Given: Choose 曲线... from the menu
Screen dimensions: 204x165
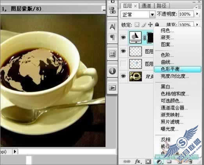Looking at the screenshot, I should pos(167,62).
